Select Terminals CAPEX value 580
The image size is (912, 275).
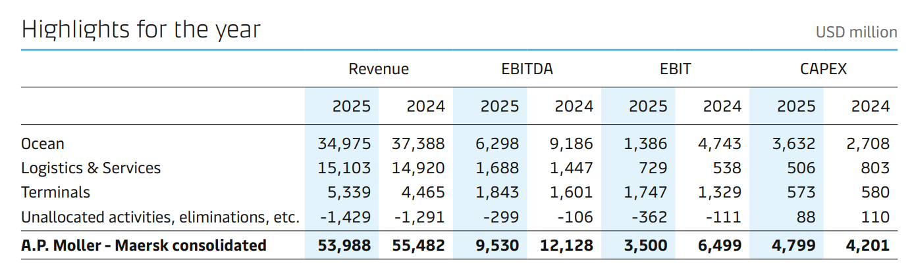875,193
